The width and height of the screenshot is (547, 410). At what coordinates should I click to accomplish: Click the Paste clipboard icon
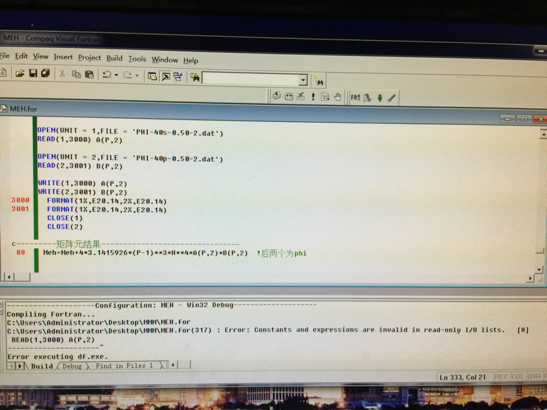click(x=89, y=74)
